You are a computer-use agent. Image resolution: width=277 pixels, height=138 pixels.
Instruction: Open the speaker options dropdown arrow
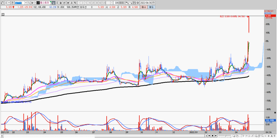(35, 3)
